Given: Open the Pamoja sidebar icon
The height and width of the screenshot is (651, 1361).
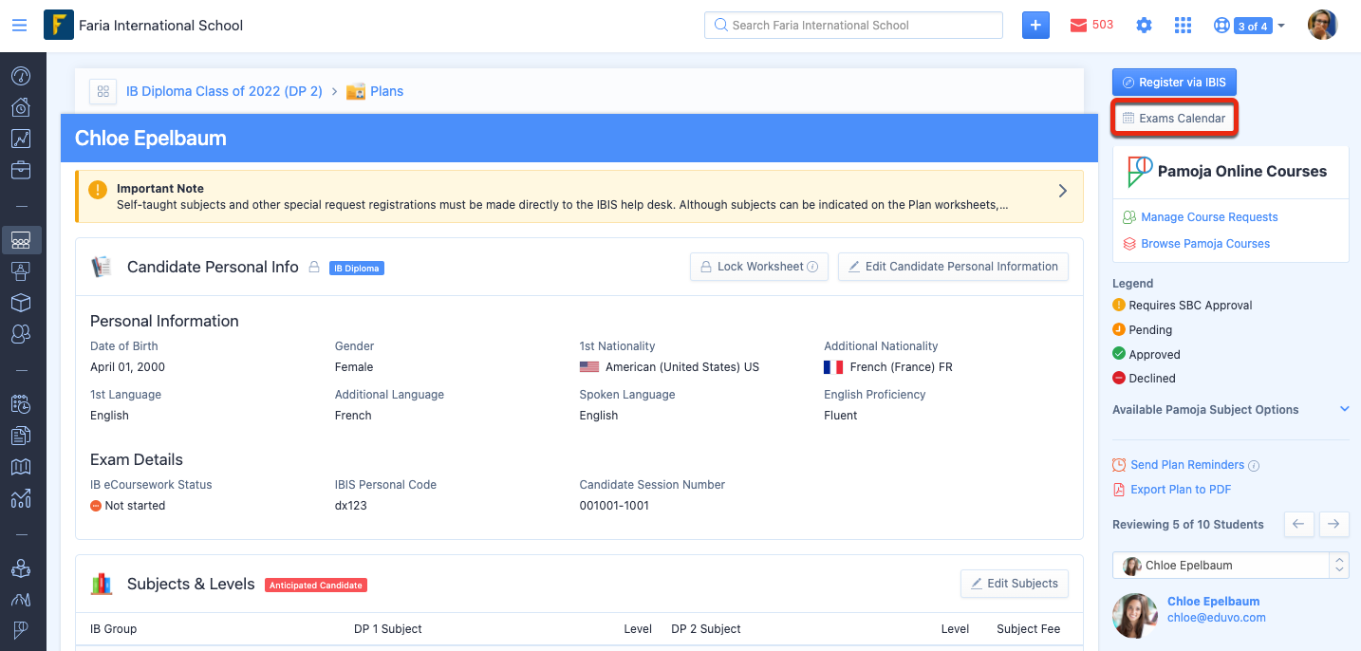Looking at the screenshot, I should pyautogui.click(x=21, y=630).
